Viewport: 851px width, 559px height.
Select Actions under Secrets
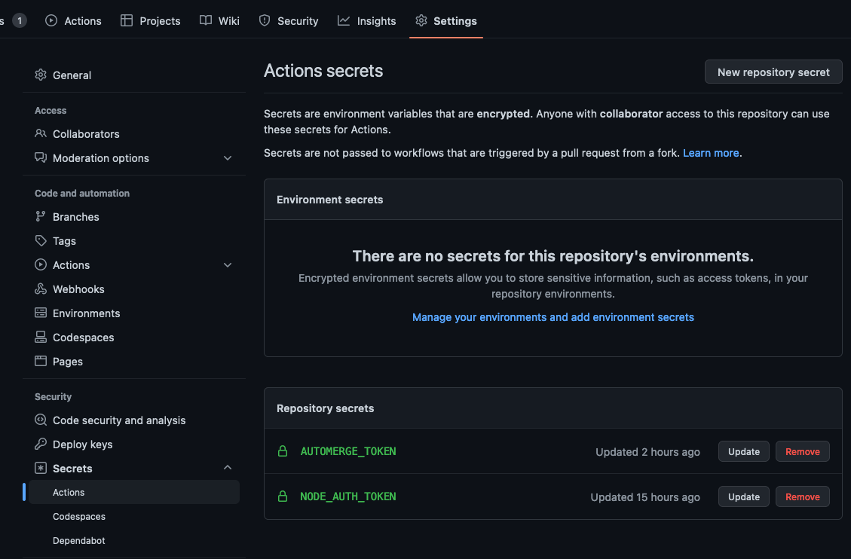(134, 492)
